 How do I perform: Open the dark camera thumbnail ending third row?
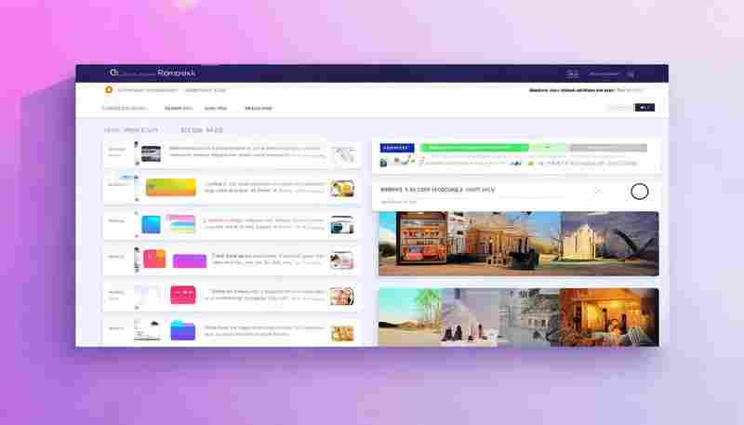click(342, 224)
